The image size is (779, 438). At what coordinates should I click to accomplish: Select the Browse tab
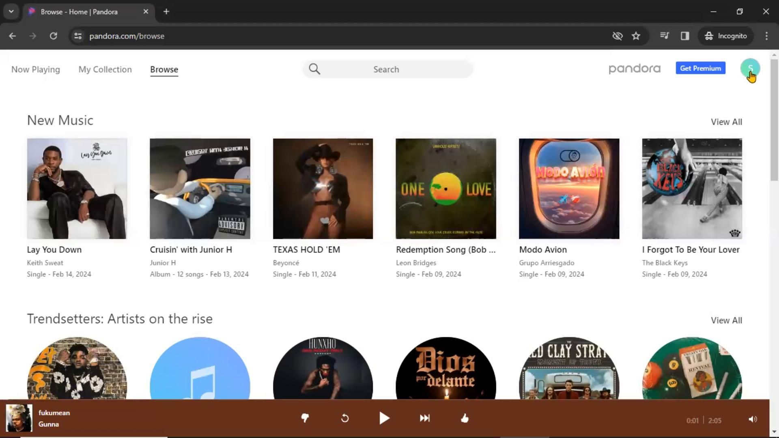click(164, 69)
